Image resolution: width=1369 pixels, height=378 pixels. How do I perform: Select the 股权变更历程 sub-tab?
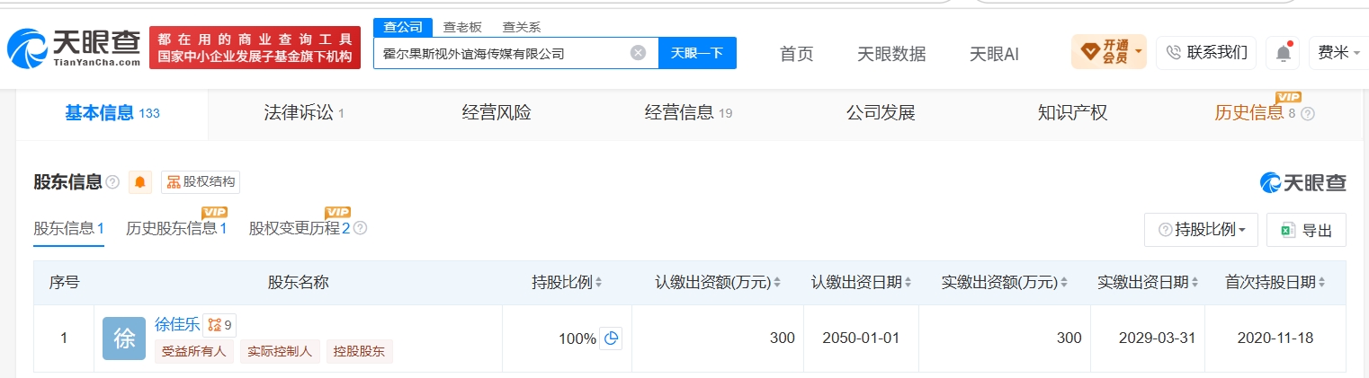pos(300,228)
